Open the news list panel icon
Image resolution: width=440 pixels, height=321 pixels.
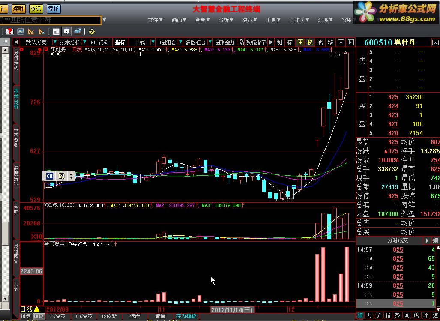[x=56, y=31]
